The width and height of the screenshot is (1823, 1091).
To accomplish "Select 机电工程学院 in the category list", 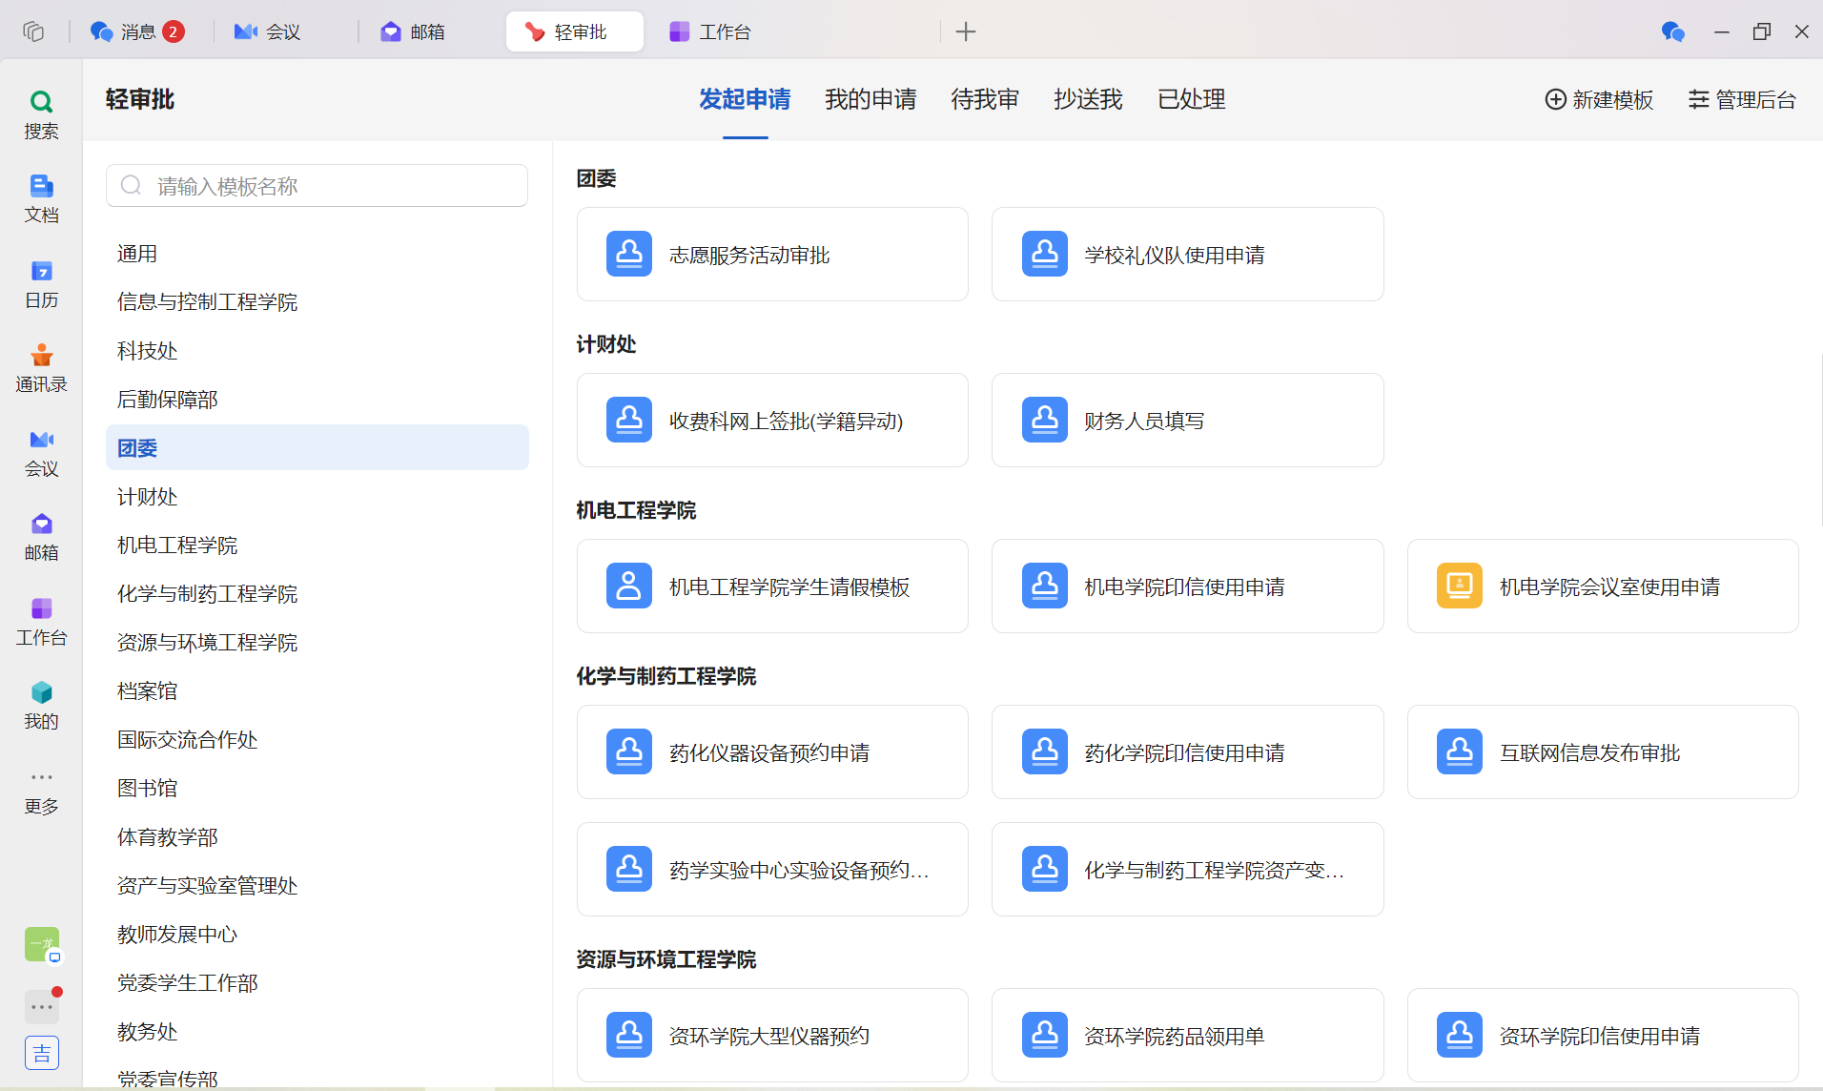I will coord(176,545).
